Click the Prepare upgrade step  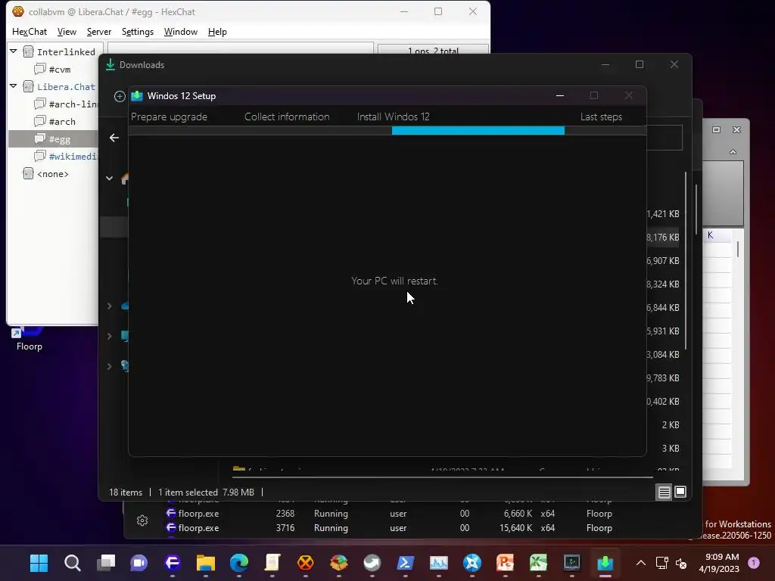click(169, 117)
